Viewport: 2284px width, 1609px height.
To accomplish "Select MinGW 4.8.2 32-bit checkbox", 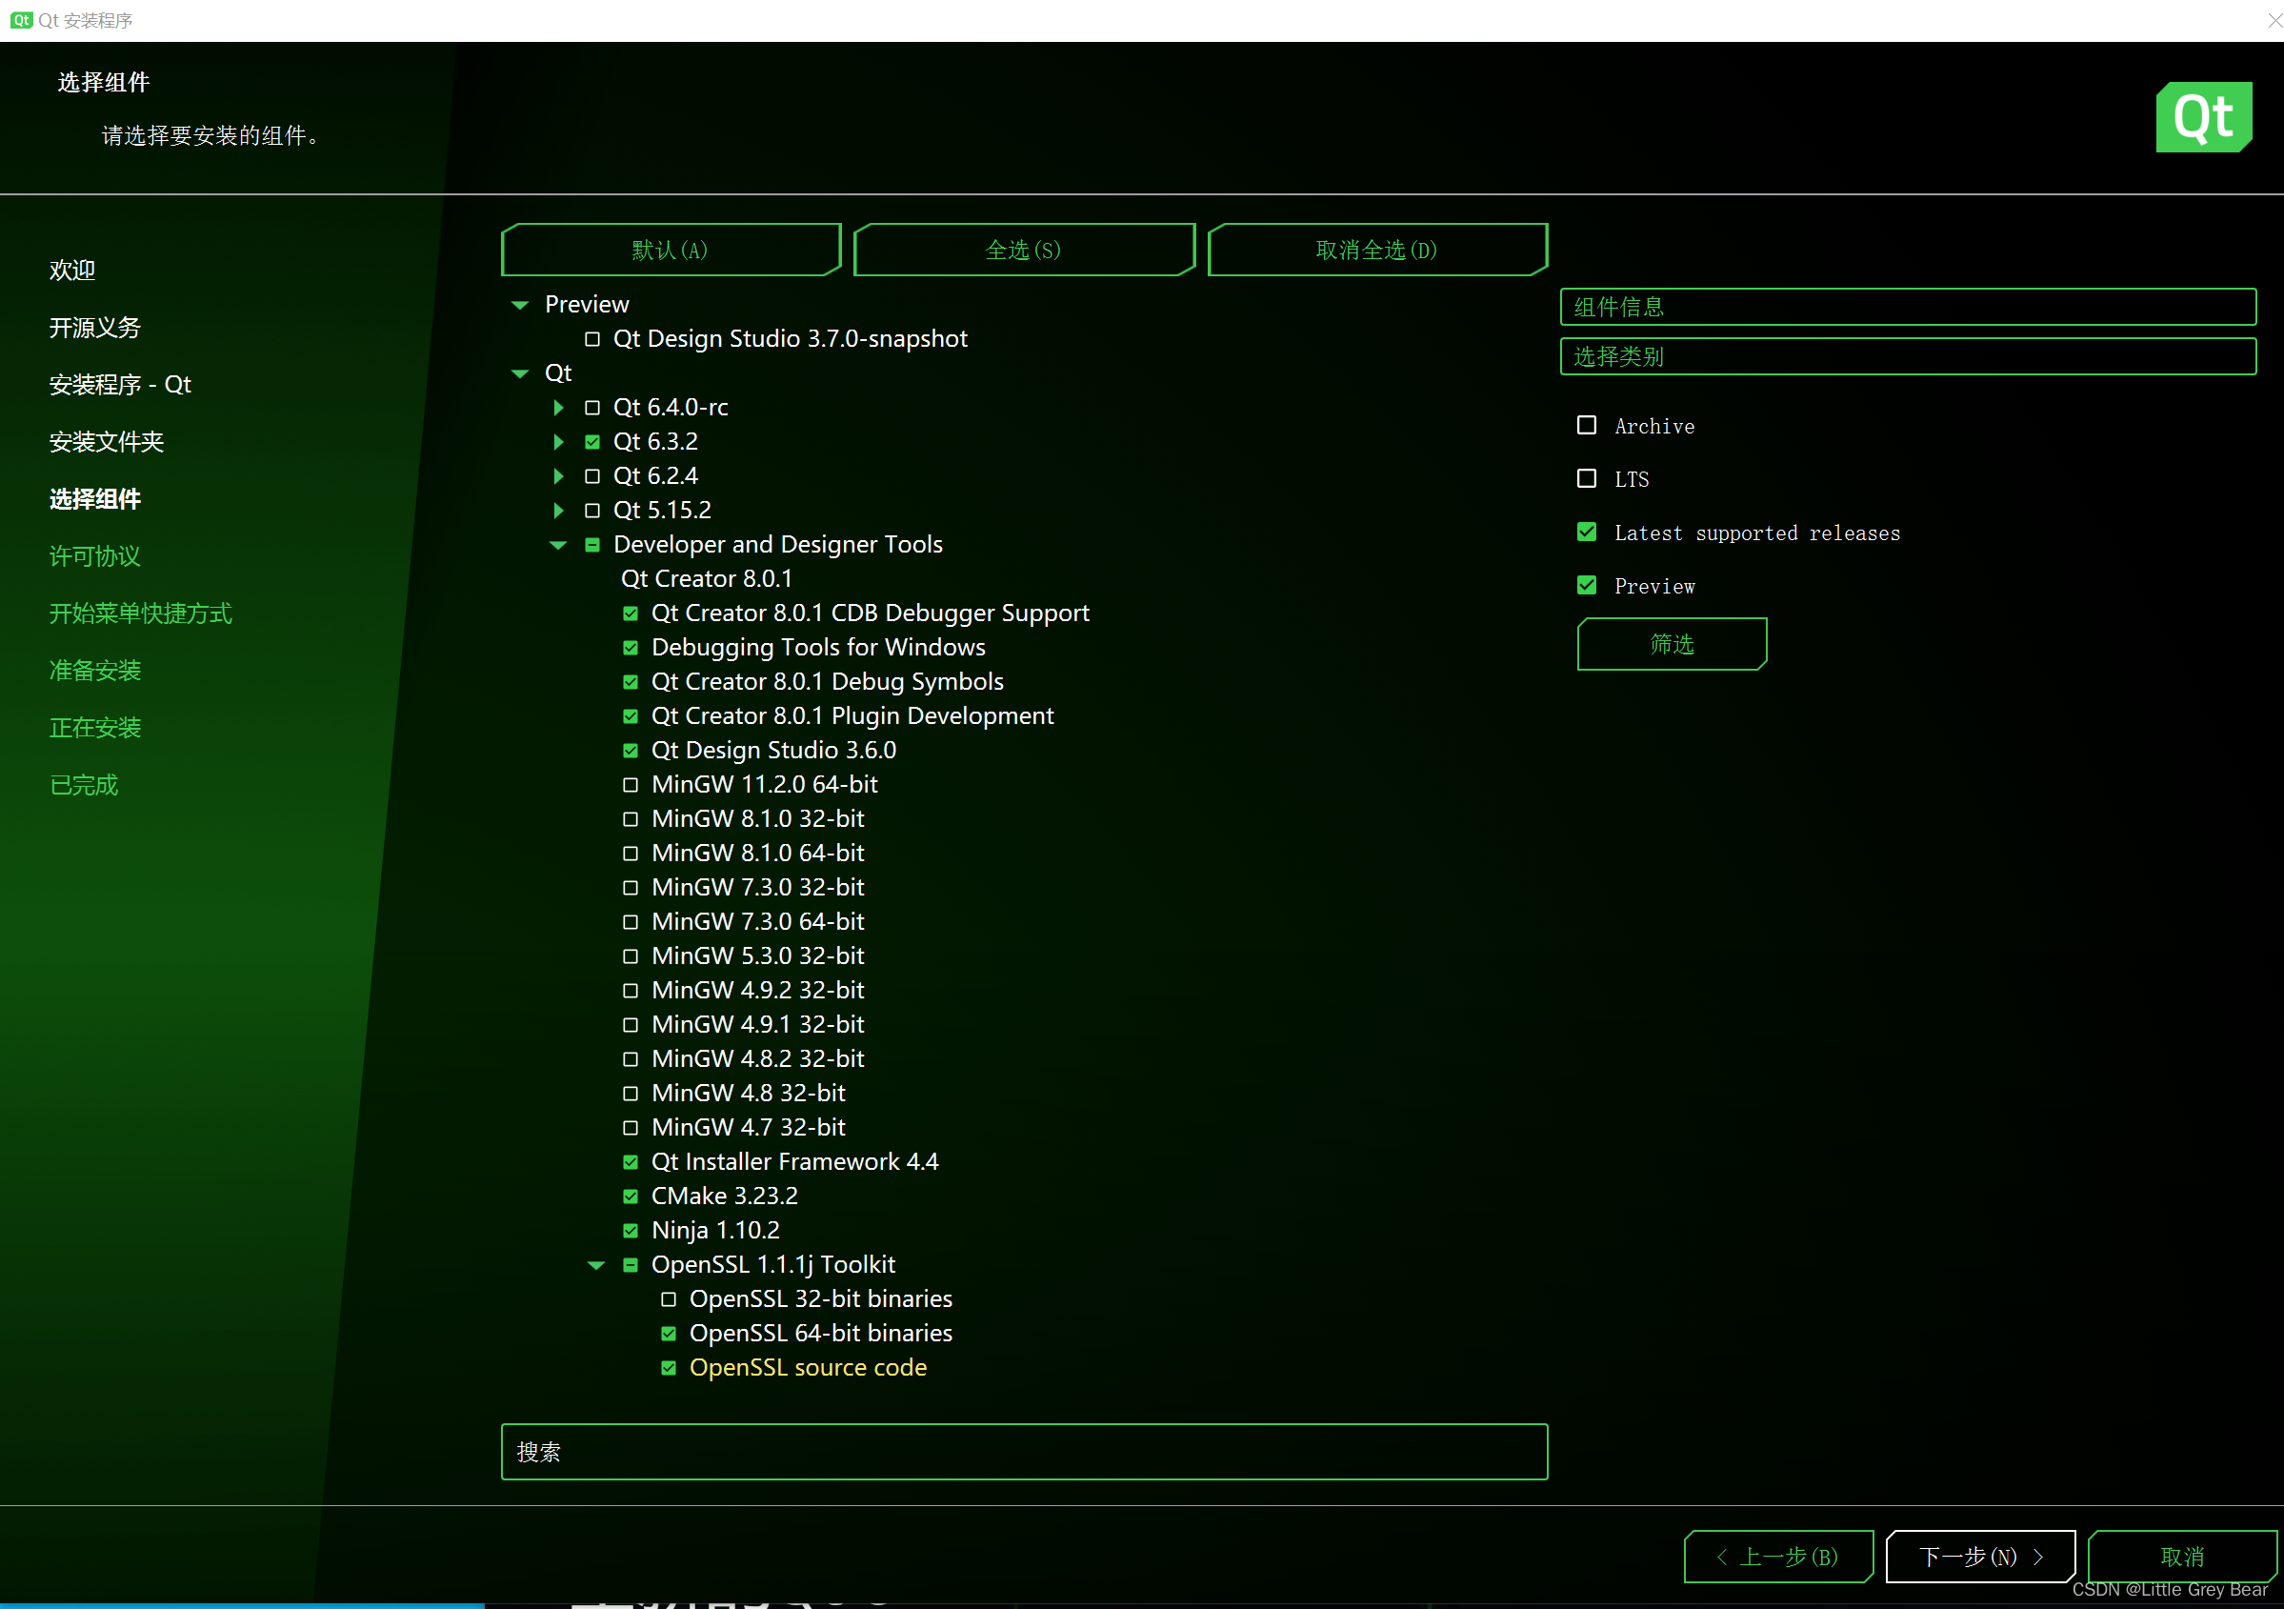I will click(x=631, y=1059).
